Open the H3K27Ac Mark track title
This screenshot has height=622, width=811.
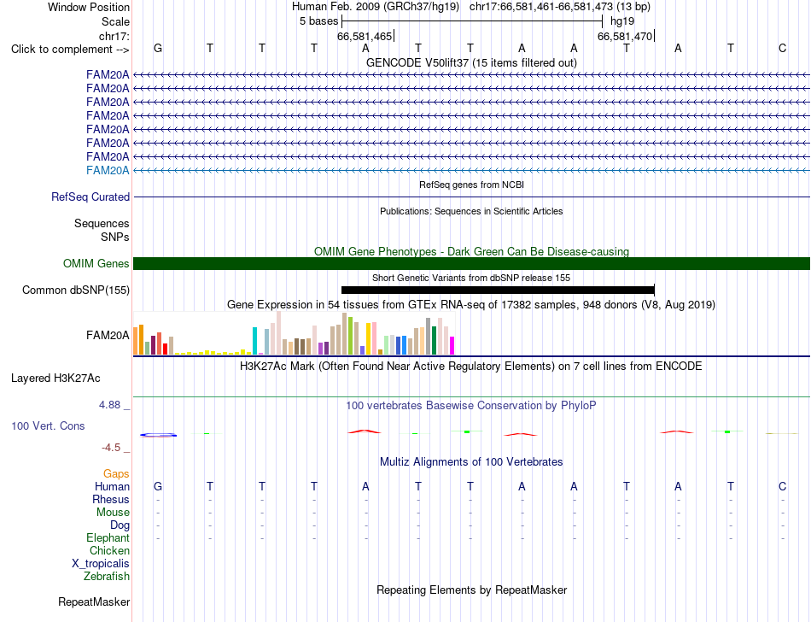pos(471,367)
